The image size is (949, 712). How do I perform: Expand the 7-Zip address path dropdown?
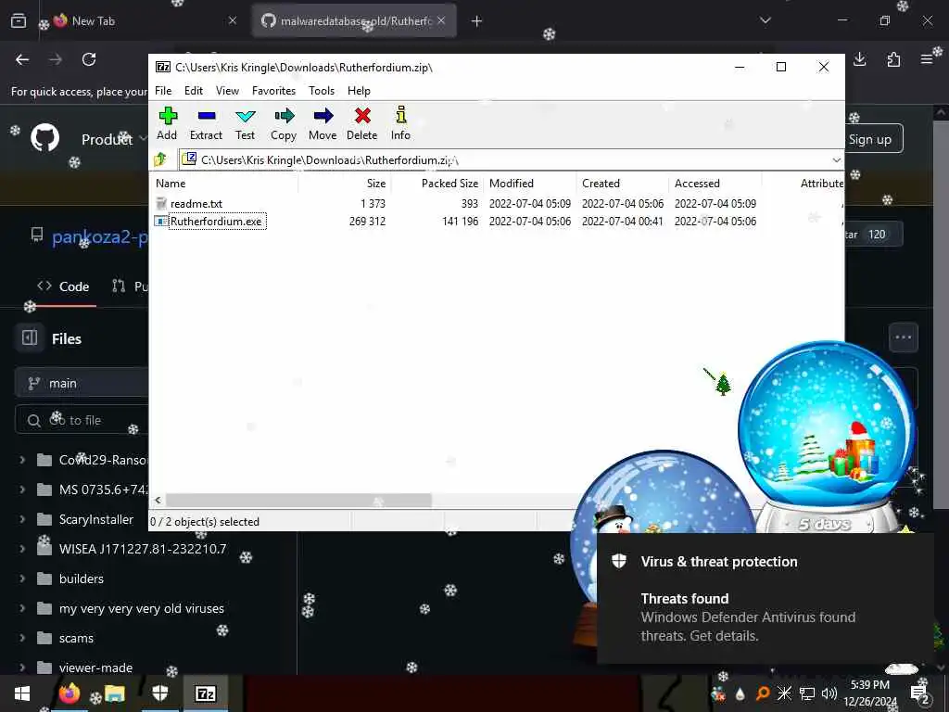point(837,159)
